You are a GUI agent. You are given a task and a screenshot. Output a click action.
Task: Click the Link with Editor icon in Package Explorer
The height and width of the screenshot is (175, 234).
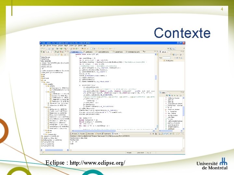62,55
